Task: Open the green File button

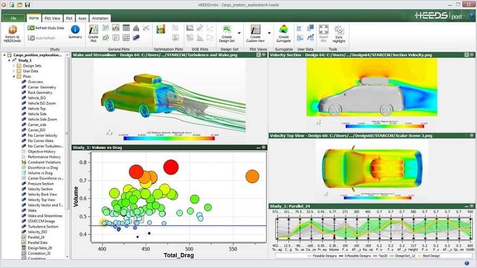Action: 13,18
